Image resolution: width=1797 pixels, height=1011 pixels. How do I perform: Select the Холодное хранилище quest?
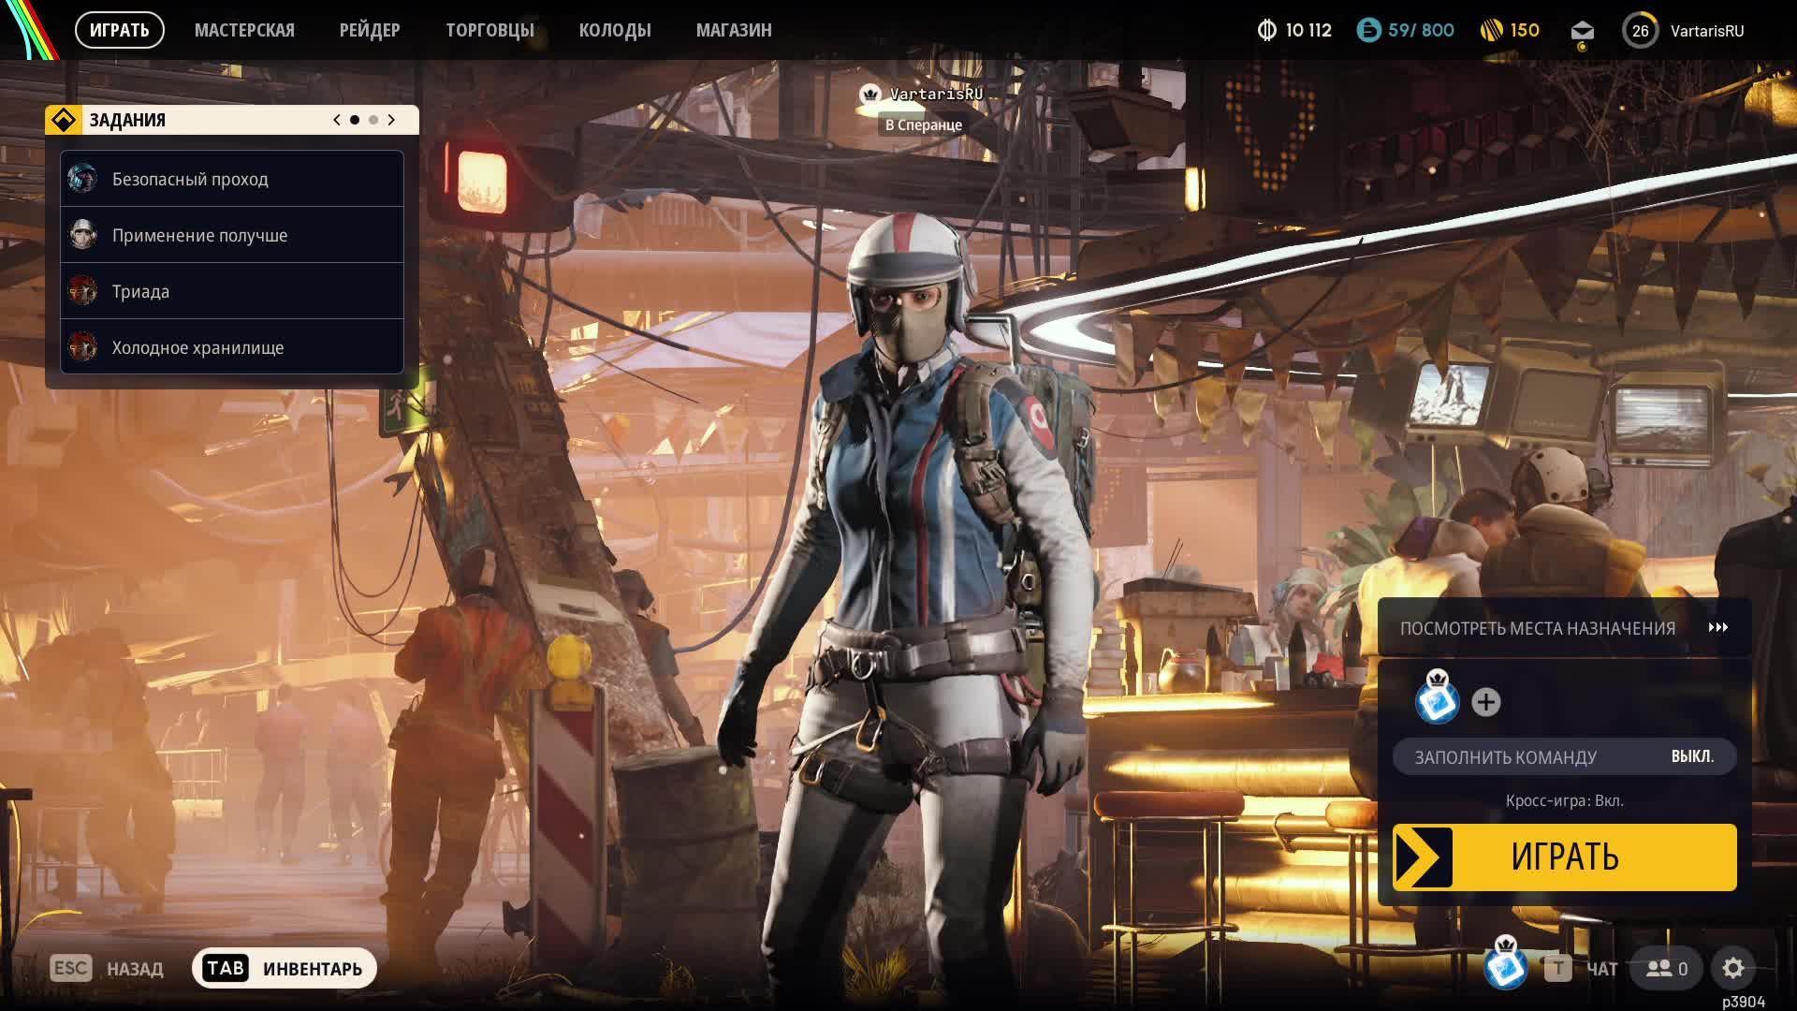click(x=197, y=346)
